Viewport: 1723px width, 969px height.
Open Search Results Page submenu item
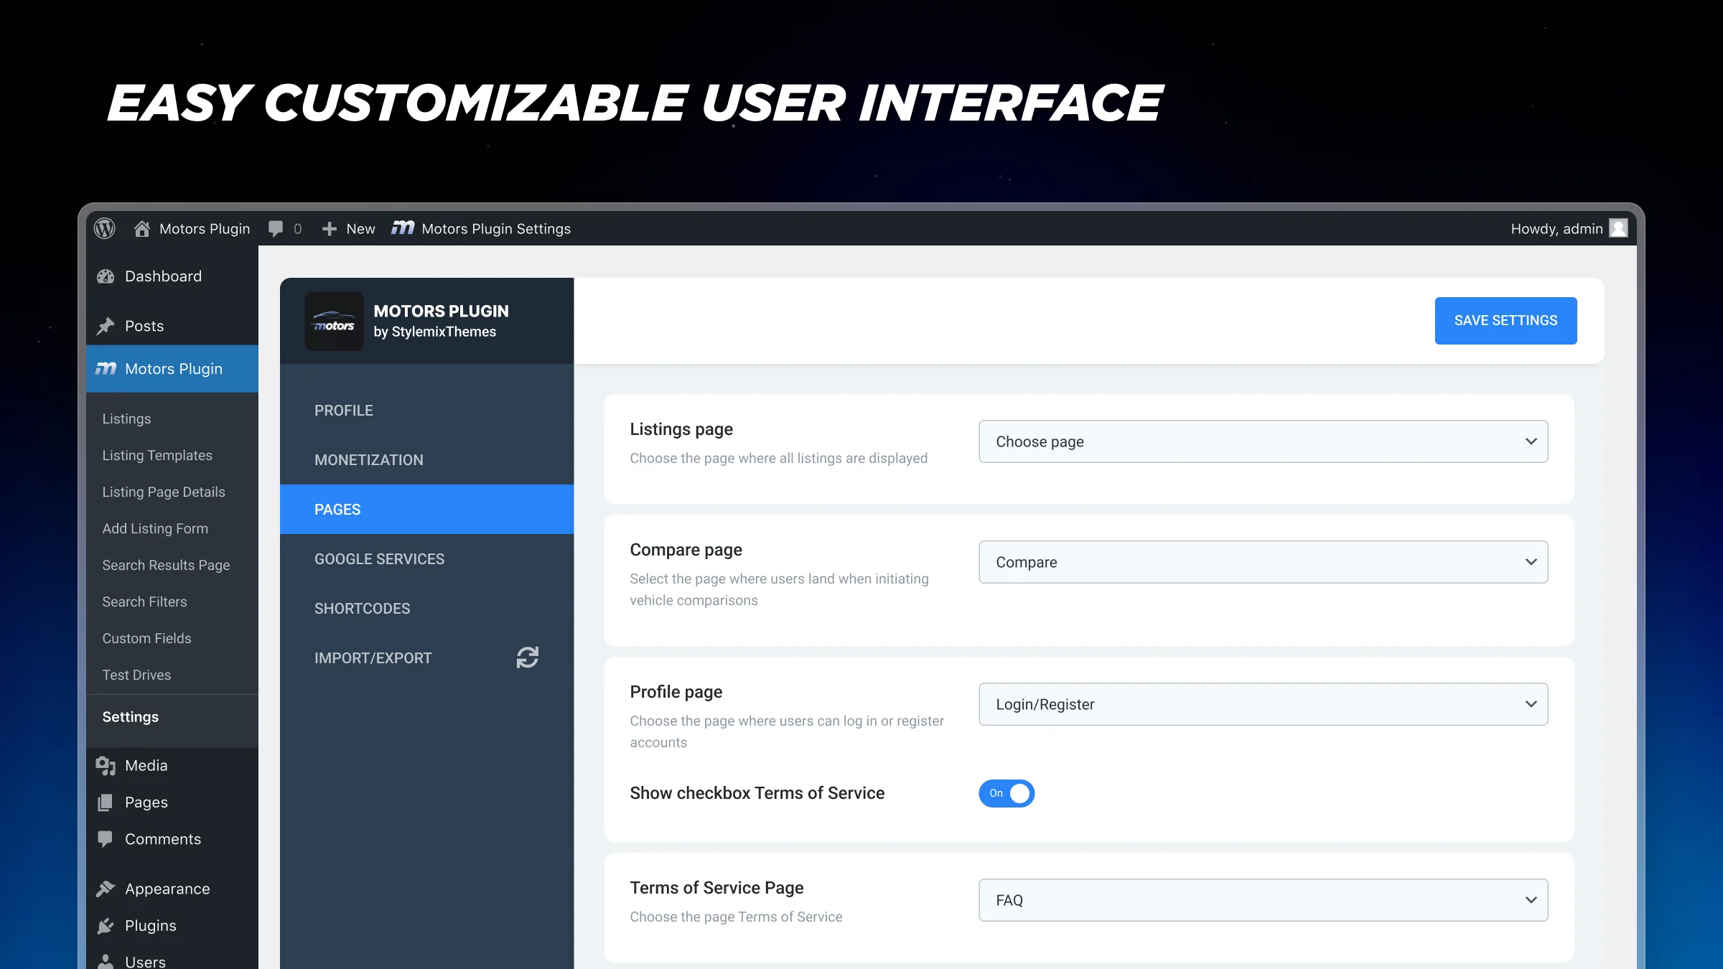166,565
